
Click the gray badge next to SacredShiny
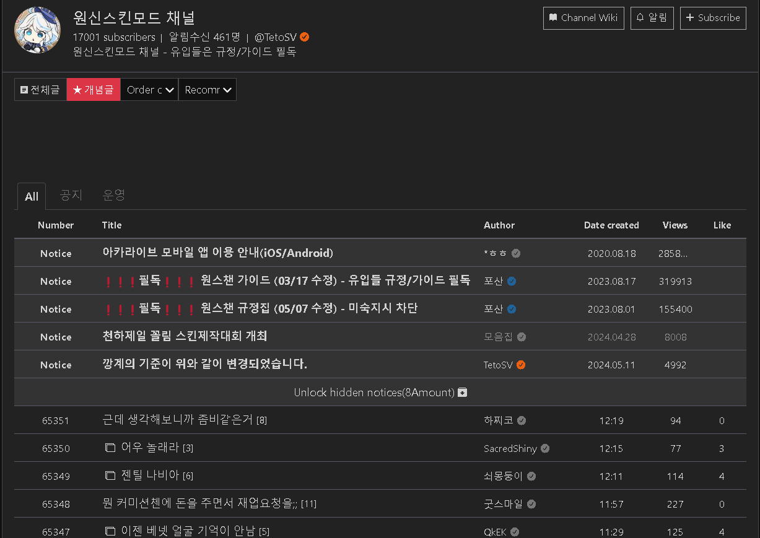(545, 448)
